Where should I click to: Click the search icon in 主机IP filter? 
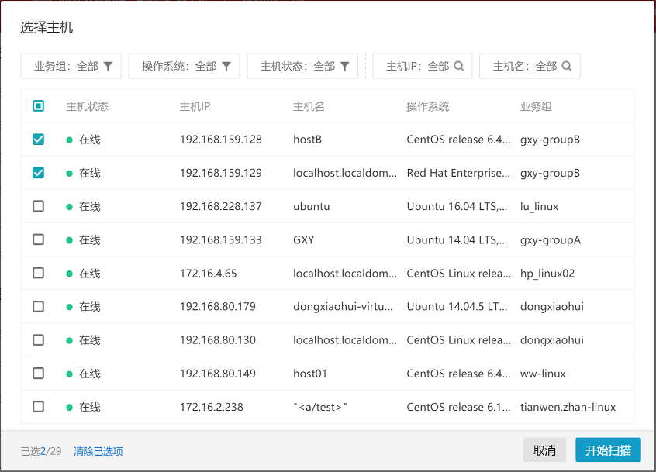coord(459,67)
